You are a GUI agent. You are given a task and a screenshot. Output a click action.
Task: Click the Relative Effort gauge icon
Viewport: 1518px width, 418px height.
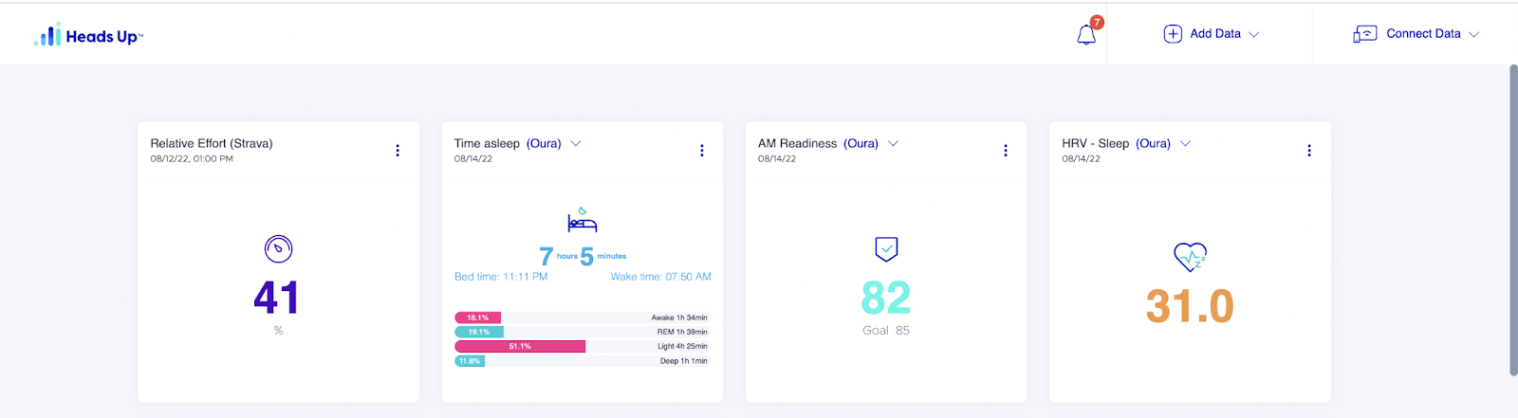tap(278, 248)
